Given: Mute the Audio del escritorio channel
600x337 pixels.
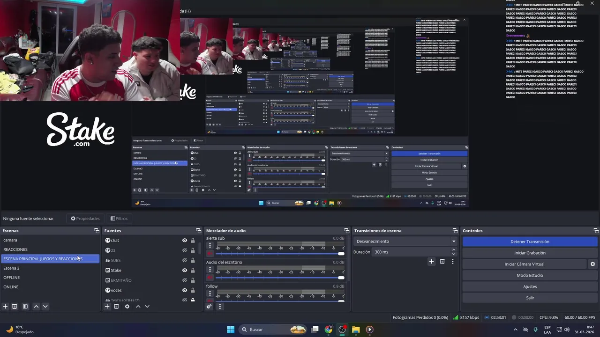Looking at the screenshot, I should click(210, 278).
